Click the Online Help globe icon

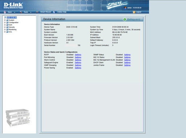pyautogui.click(x=54, y=12)
